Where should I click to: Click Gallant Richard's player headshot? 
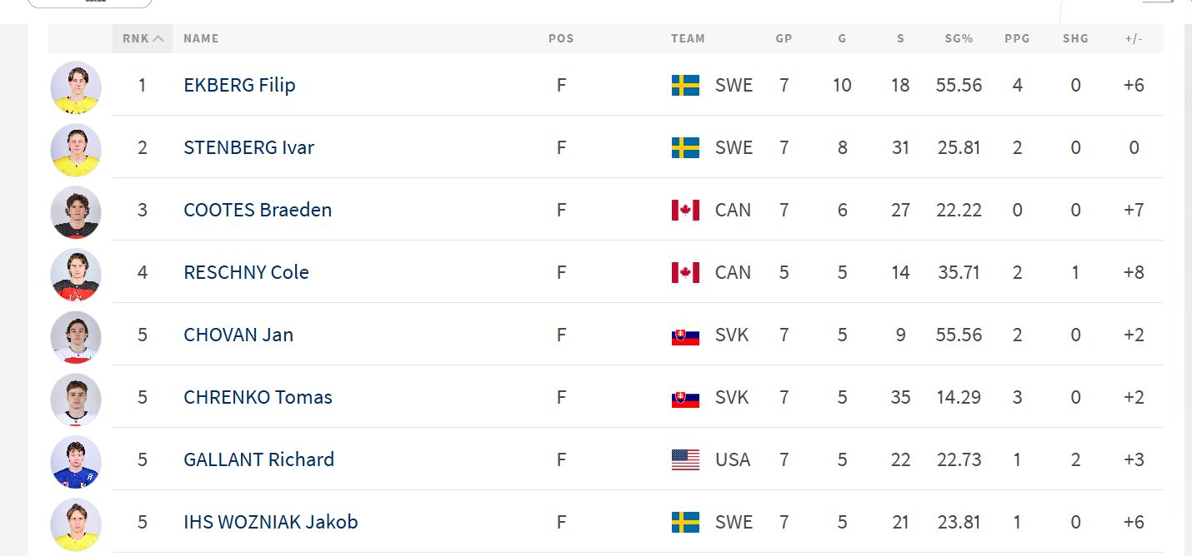(76, 461)
